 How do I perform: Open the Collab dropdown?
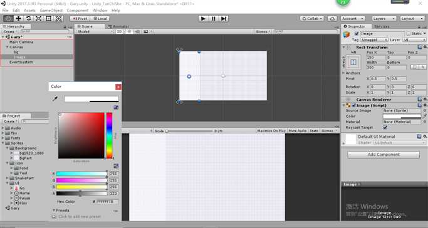[x=312, y=19]
